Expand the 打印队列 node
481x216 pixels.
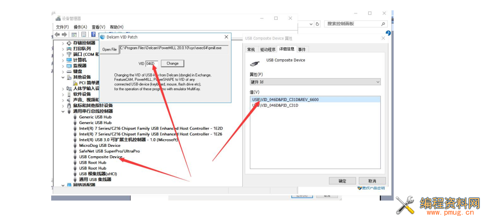click(63, 49)
